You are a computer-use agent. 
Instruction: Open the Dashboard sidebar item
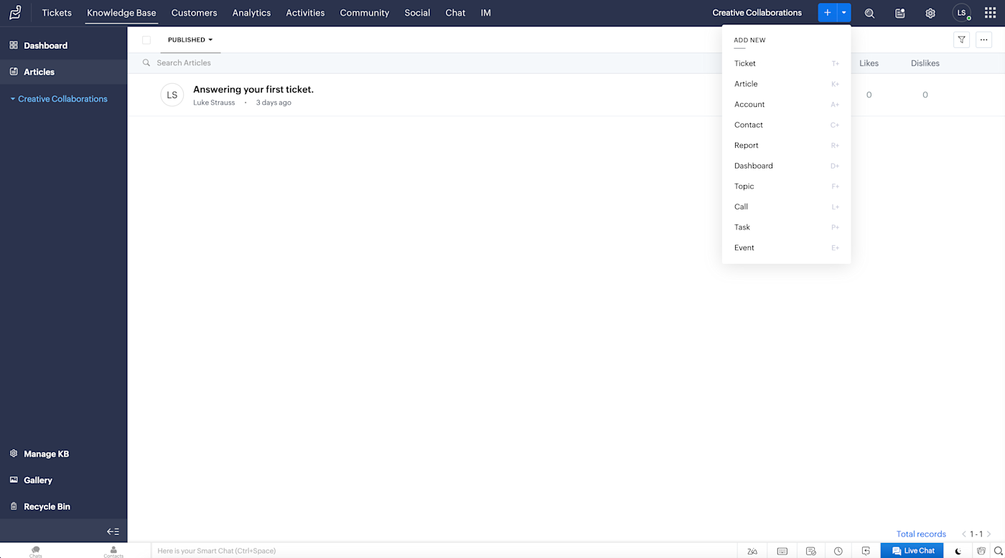click(x=63, y=45)
